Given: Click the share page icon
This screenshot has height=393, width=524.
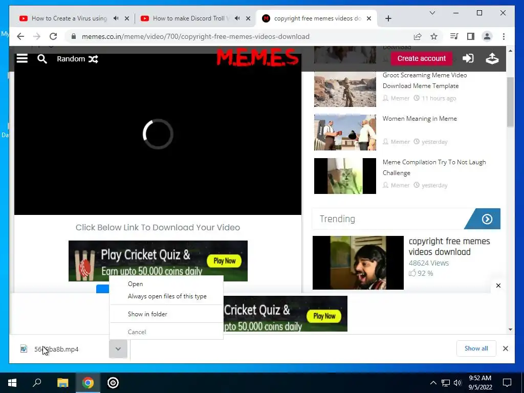Looking at the screenshot, I should (418, 36).
